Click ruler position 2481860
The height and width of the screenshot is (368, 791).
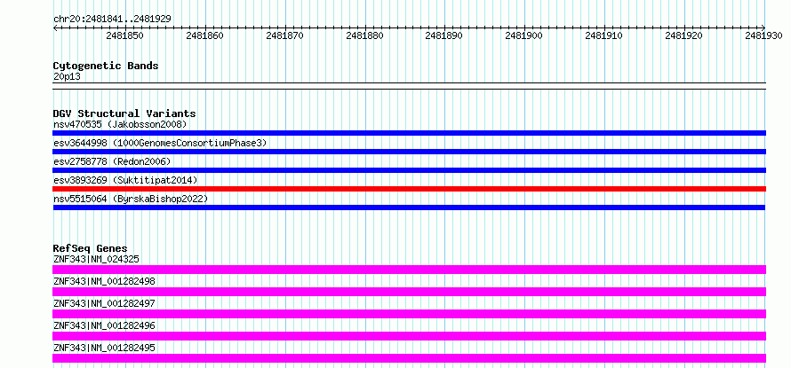click(x=204, y=35)
